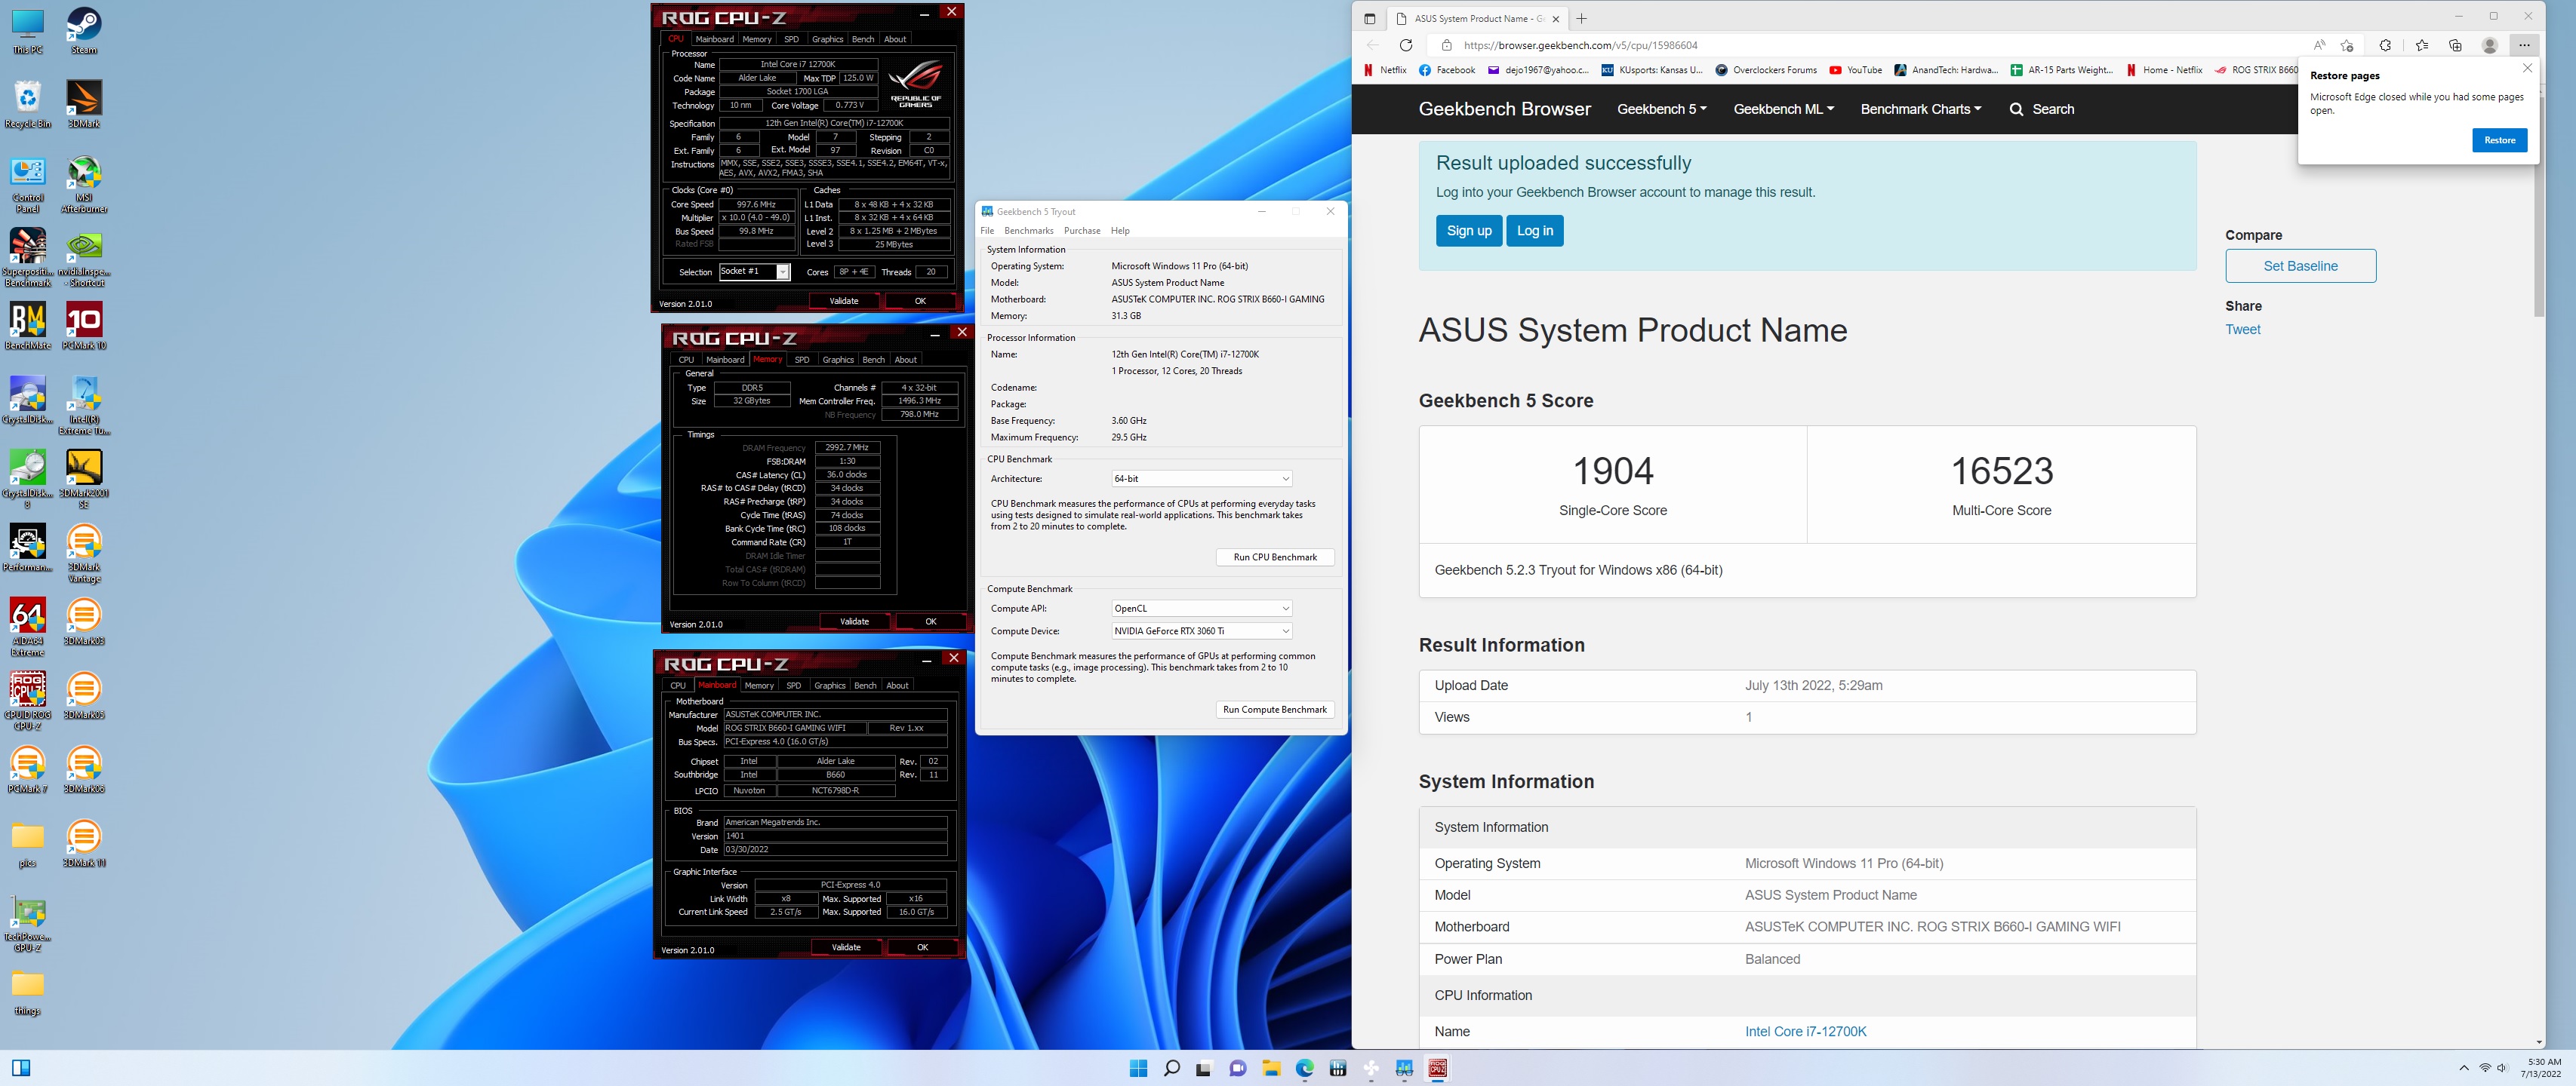Open the volume icon in system tray
This screenshot has height=1086, width=2576.
tap(2502, 1068)
